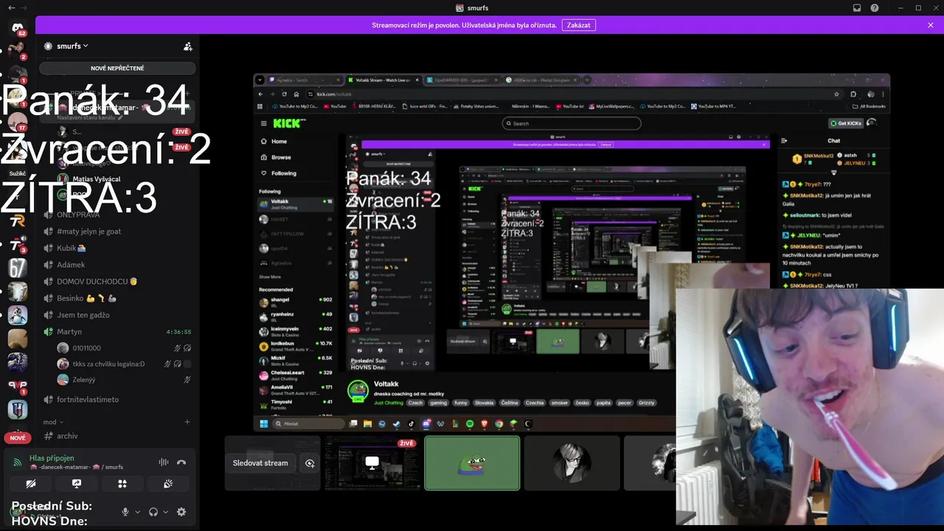Screen dimensions: 944x531
Task: Open Steam icon in streamed taskbar
Action: point(396,424)
